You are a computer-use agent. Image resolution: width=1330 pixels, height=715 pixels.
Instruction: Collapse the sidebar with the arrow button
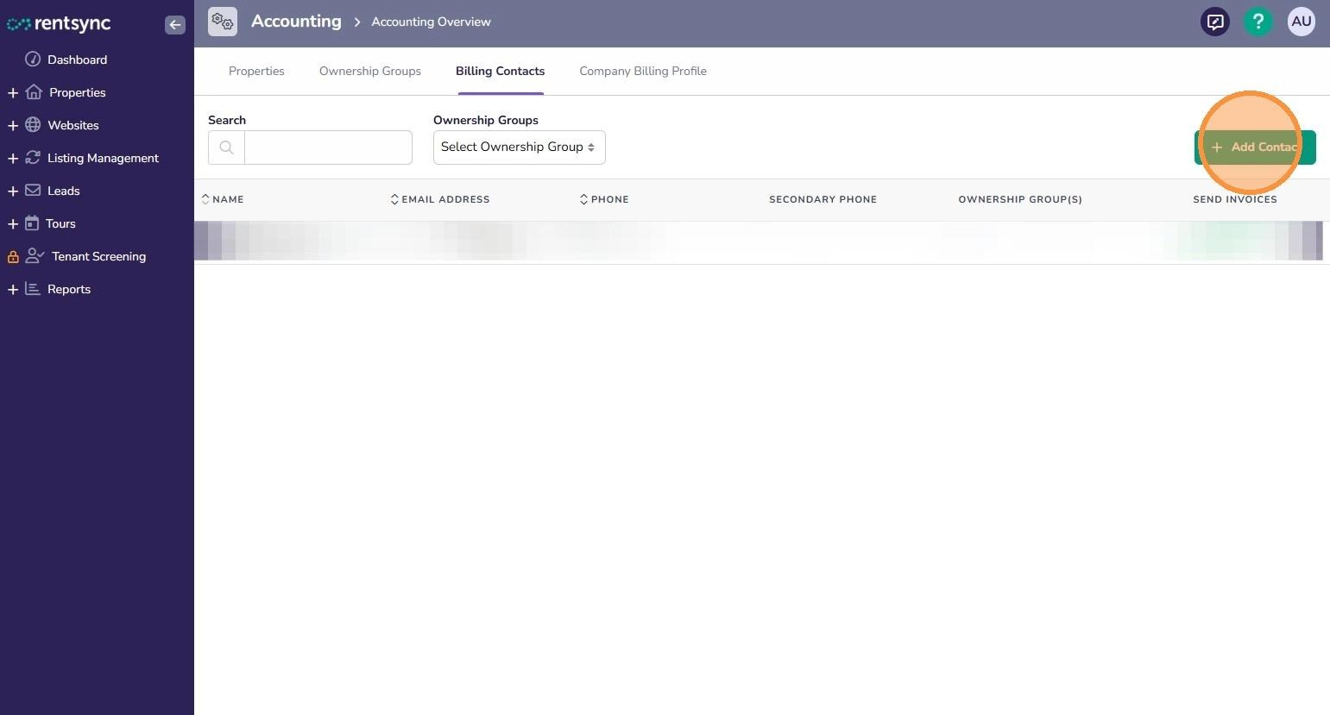[174, 24]
